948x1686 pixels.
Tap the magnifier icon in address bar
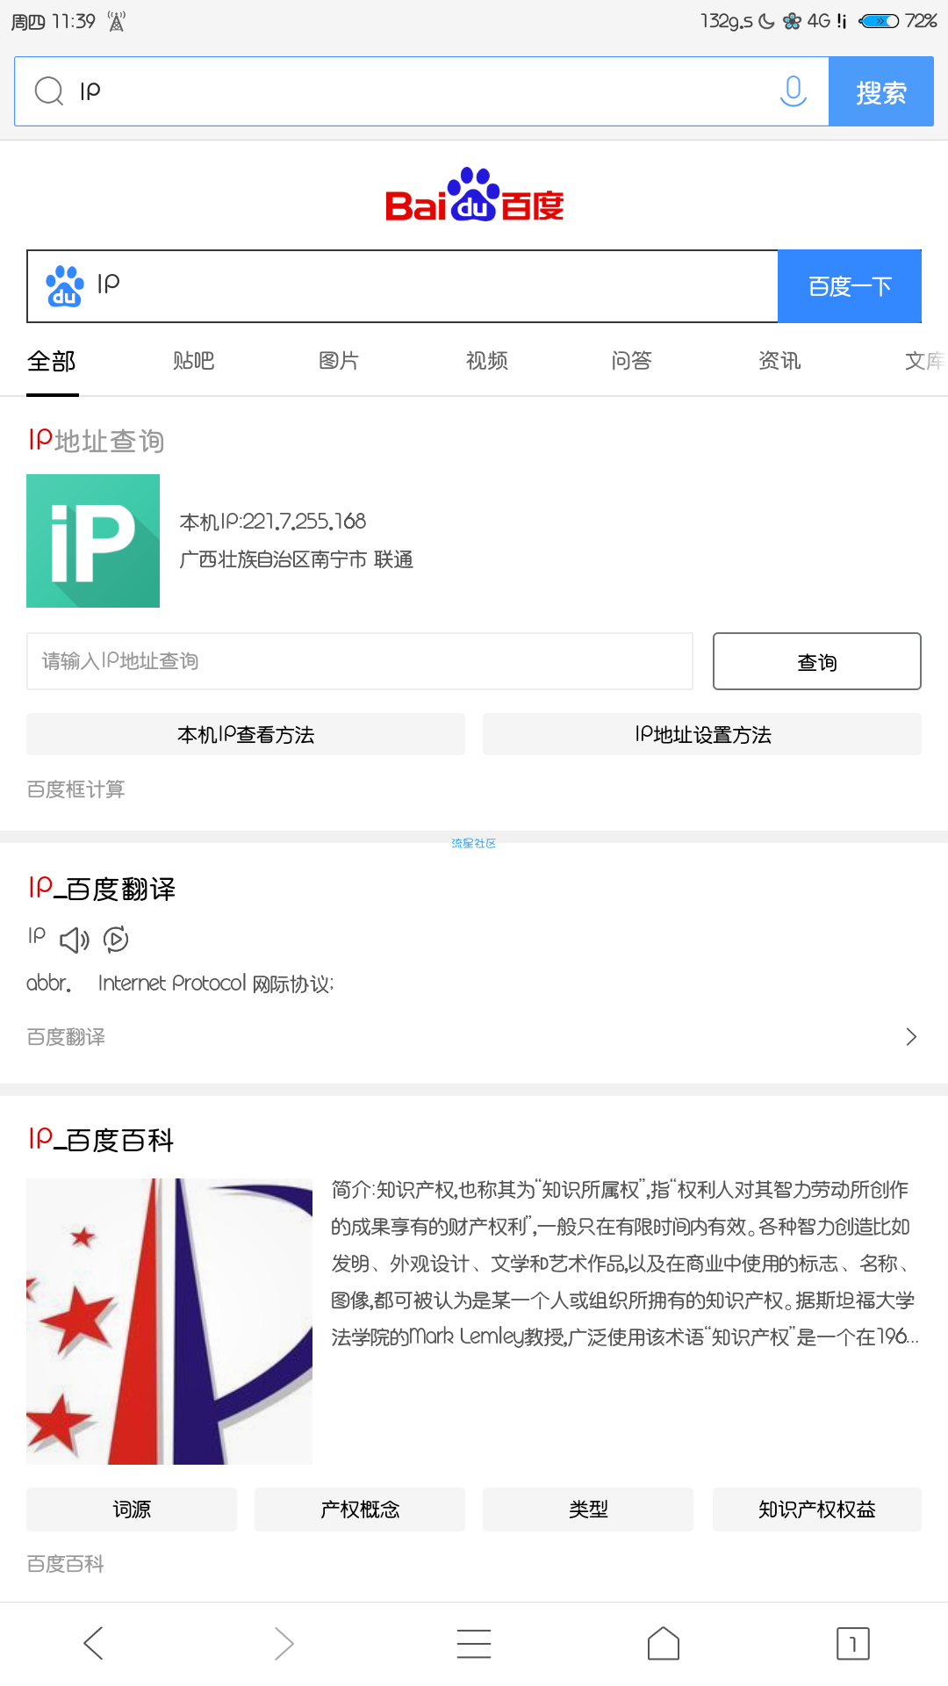point(48,90)
